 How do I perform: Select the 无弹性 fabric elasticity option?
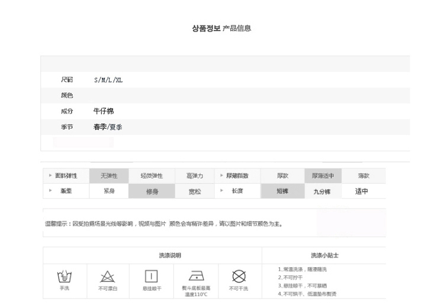(109, 176)
